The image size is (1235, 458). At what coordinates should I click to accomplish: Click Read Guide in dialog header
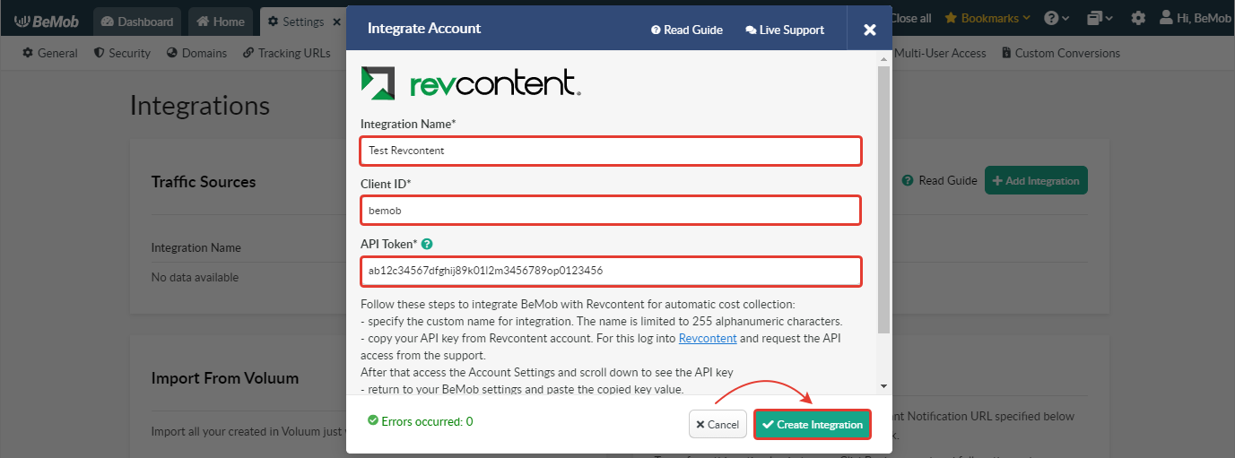[x=687, y=30]
